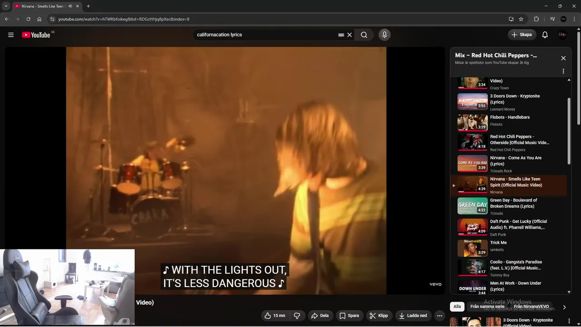Screen dimensions: 581x327
Task: Click the Mix – Red Hot Chili Peppers title
Action: click(x=496, y=55)
